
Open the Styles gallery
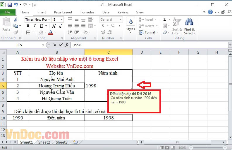(130, 25)
